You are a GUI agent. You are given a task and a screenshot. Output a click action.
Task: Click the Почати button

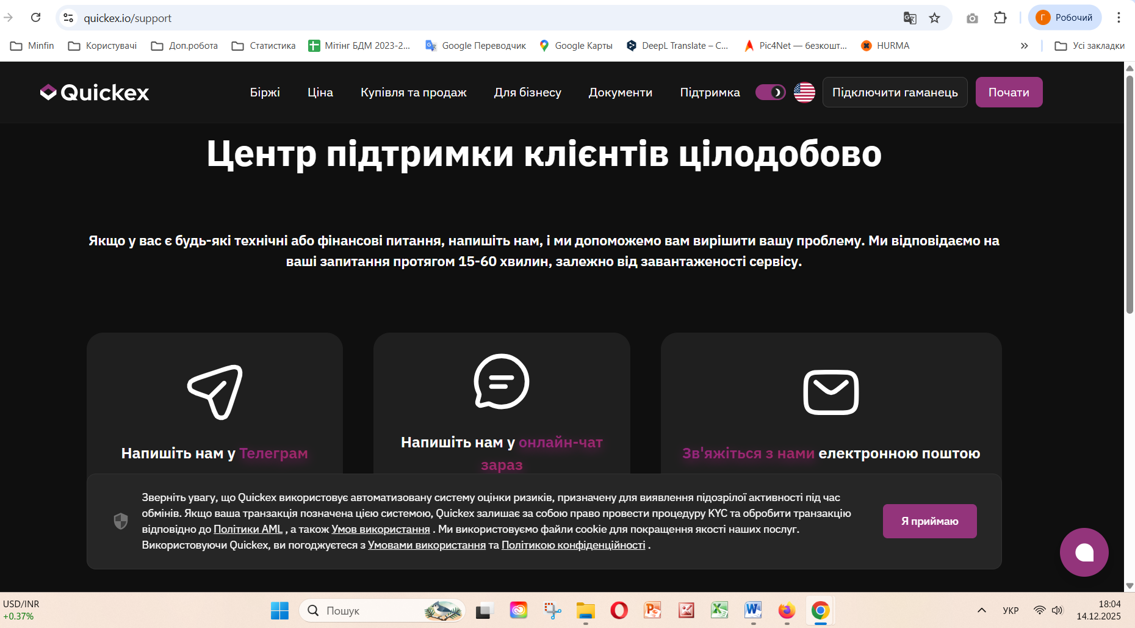coord(1009,92)
